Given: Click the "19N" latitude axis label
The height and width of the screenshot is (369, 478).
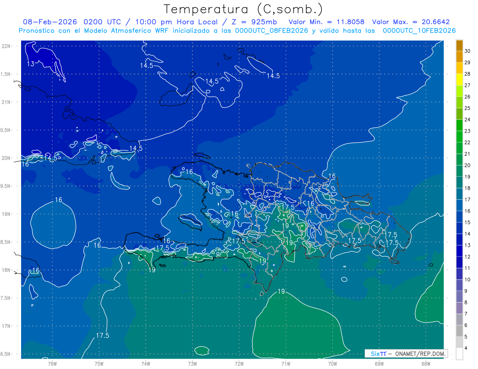Looking at the screenshot, I should point(6,214).
